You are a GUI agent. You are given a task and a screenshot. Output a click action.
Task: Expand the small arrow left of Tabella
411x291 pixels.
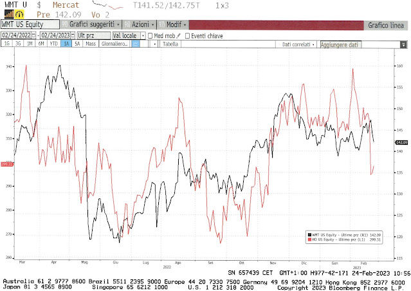coord(154,44)
